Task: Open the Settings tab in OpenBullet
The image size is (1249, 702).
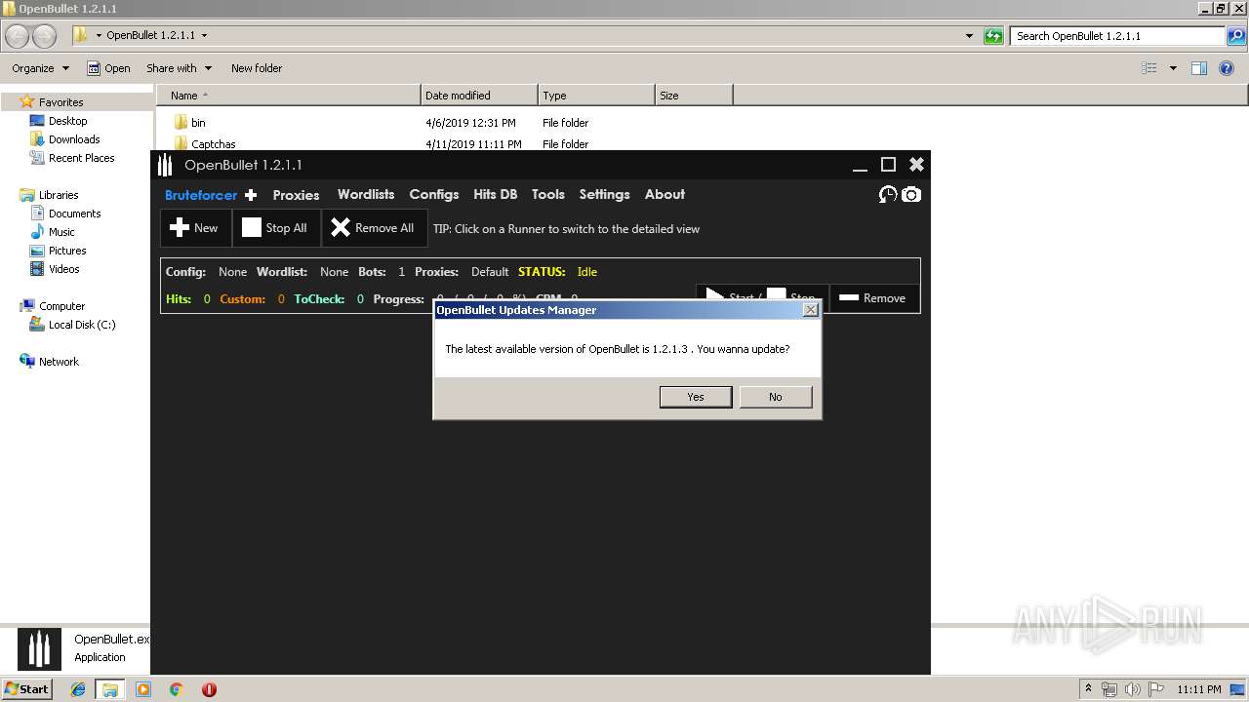Action: (605, 194)
